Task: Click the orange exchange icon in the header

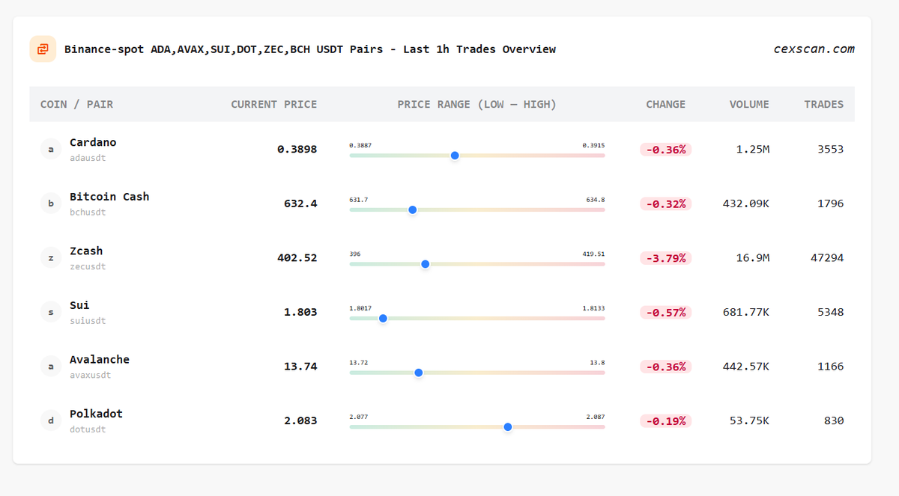Action: click(43, 49)
